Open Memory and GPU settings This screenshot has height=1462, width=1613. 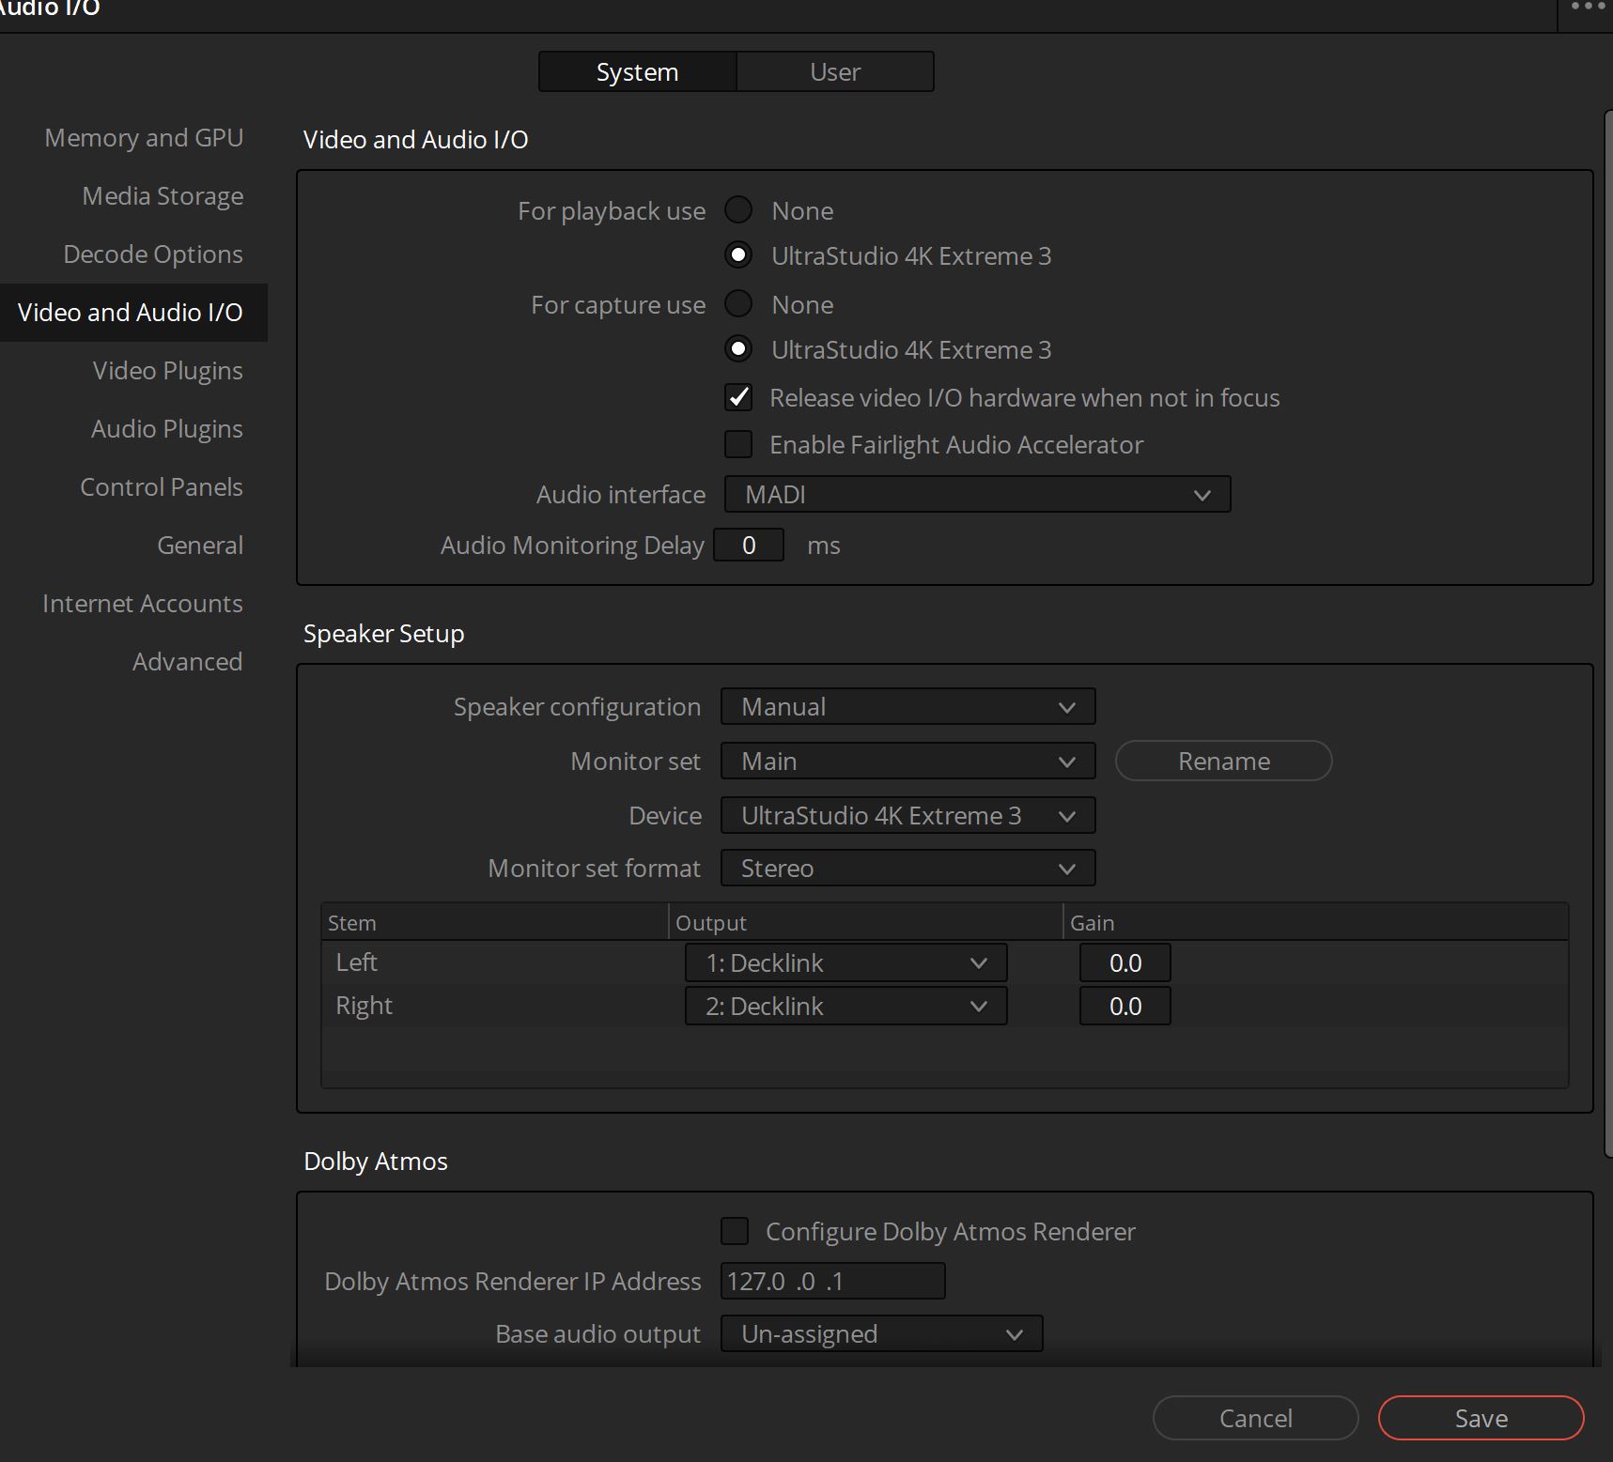point(144,138)
